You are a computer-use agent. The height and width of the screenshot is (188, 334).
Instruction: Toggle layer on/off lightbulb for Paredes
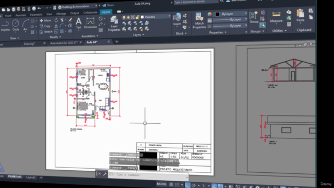point(124,17)
